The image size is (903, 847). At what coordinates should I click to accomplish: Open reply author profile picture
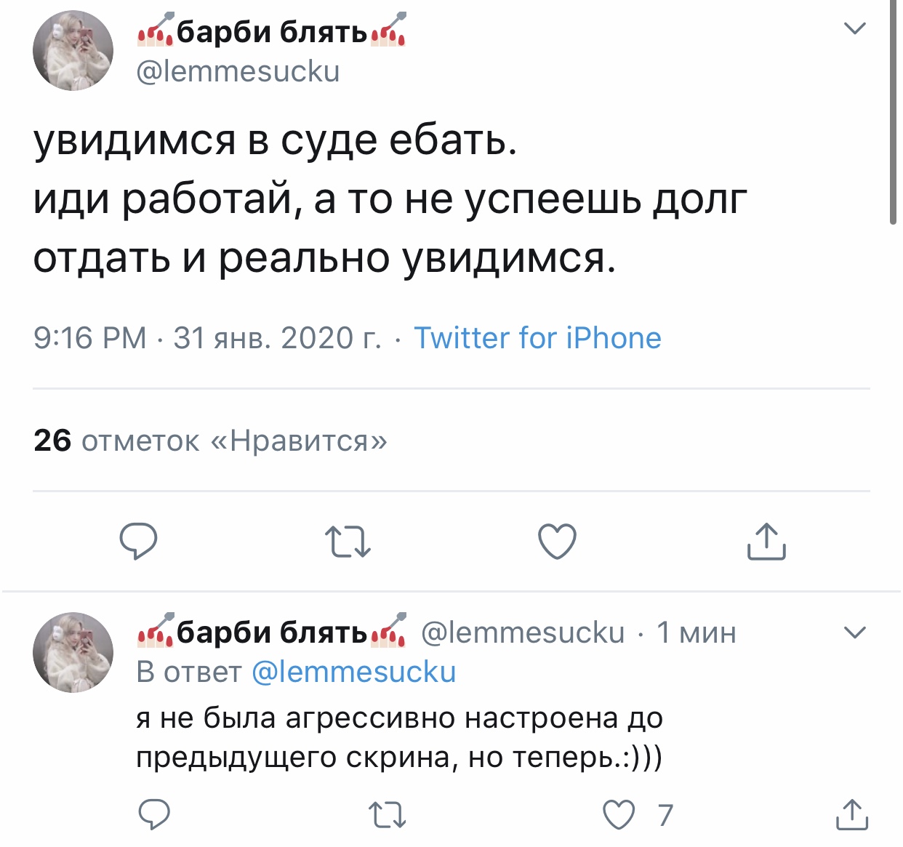(73, 652)
